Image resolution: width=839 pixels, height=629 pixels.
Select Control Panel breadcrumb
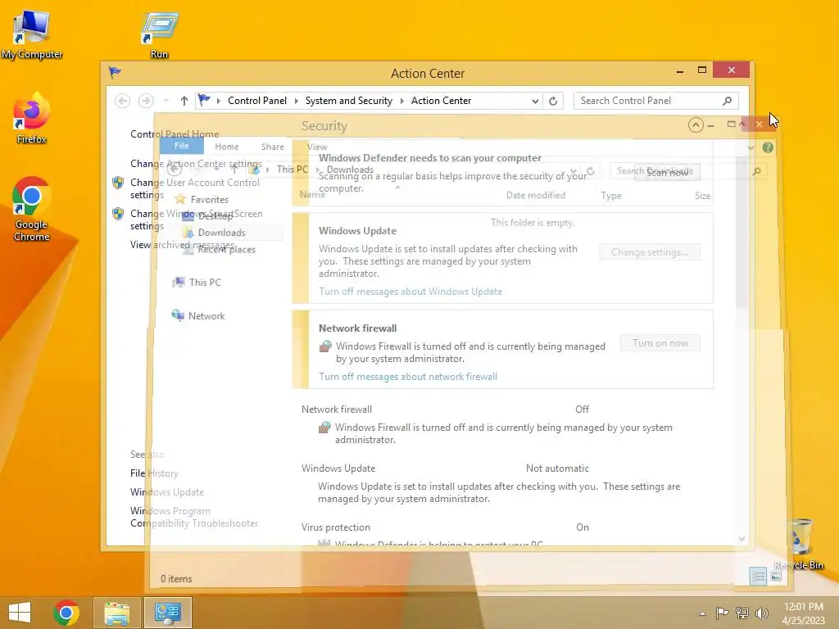click(256, 101)
